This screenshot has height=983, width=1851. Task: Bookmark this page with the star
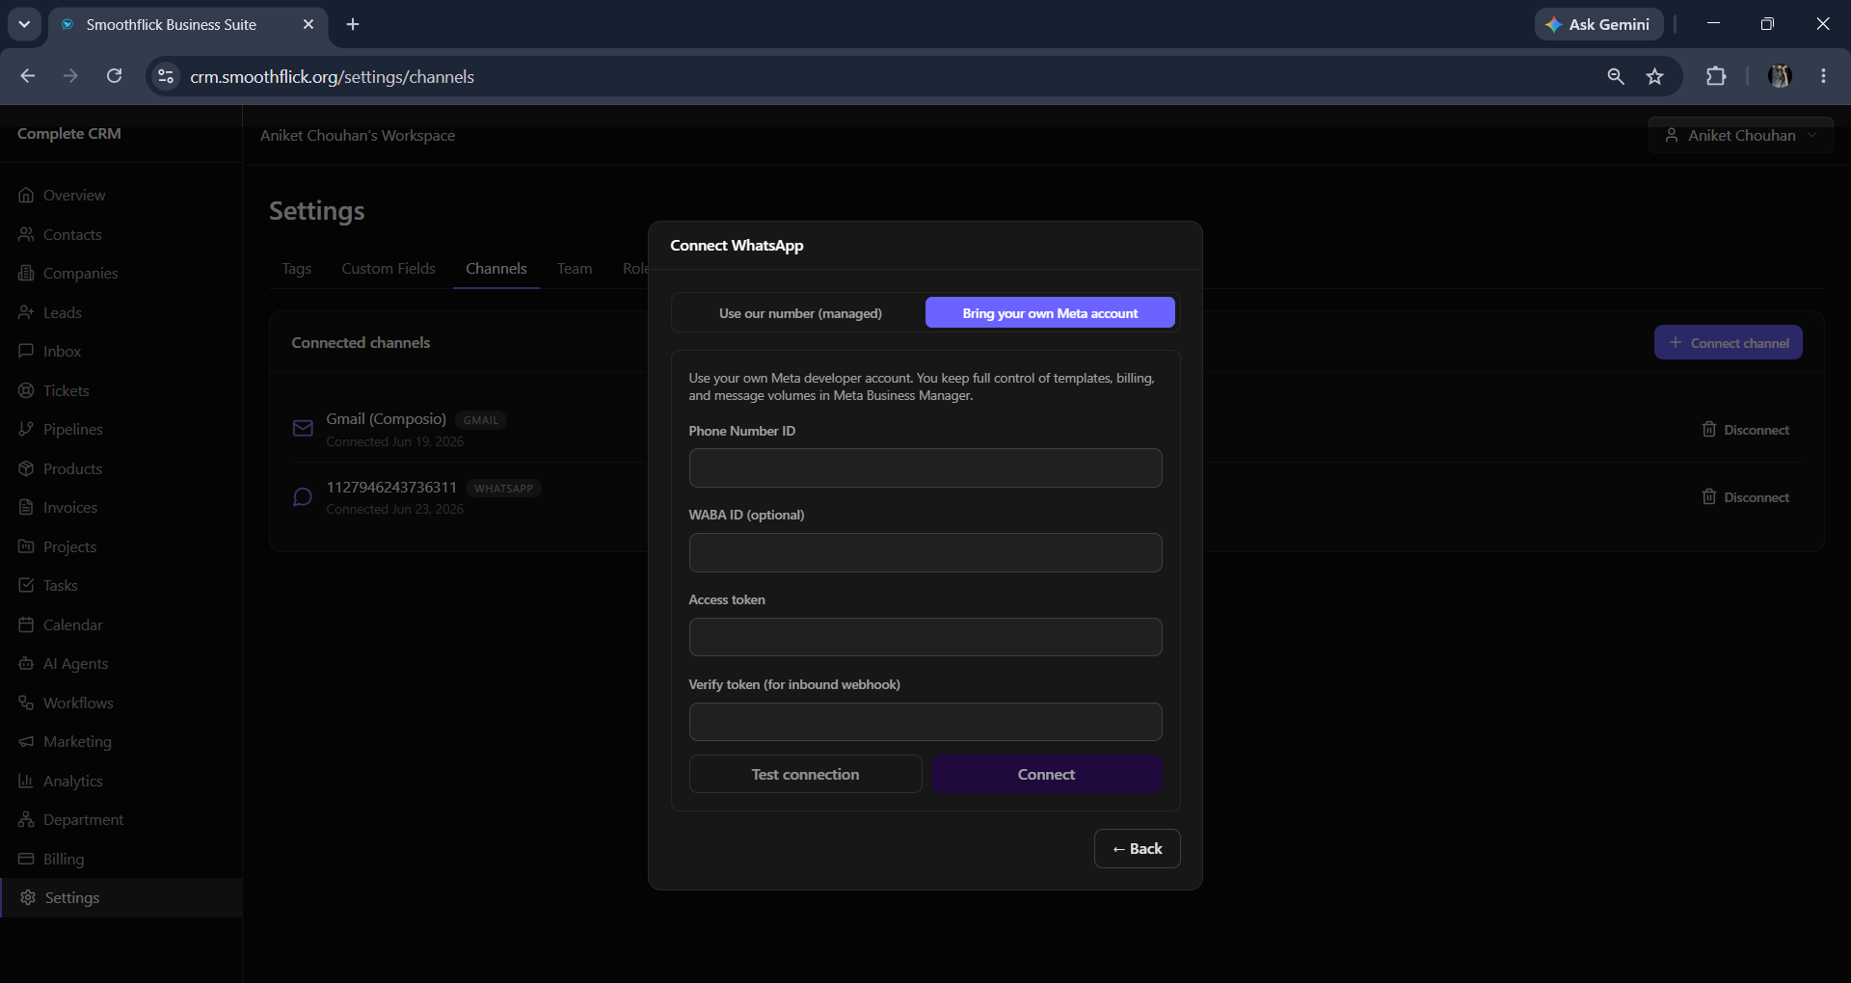pyautogui.click(x=1655, y=76)
